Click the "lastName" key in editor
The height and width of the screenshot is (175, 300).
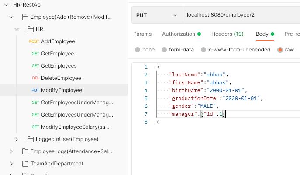pyautogui.click(x=185, y=75)
